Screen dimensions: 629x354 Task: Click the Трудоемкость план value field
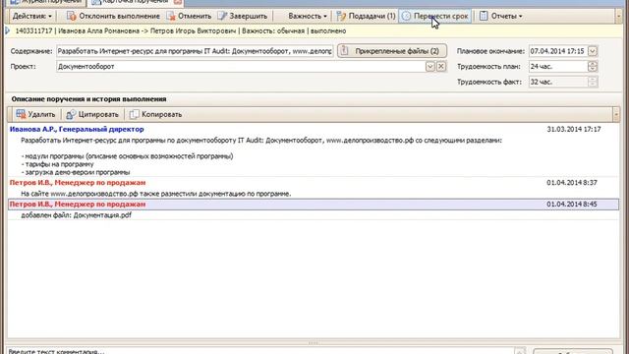pos(558,67)
